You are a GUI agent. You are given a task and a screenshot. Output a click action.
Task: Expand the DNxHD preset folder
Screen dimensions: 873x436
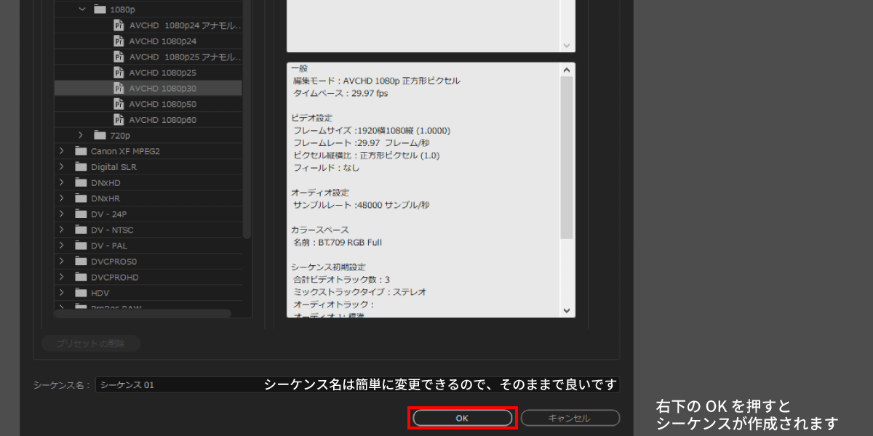pyautogui.click(x=62, y=182)
